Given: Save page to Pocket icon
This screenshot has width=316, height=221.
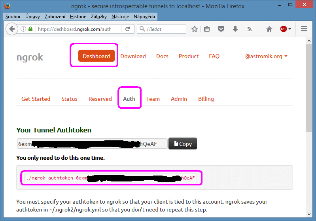Looking at the screenshot, I should point(221,29).
